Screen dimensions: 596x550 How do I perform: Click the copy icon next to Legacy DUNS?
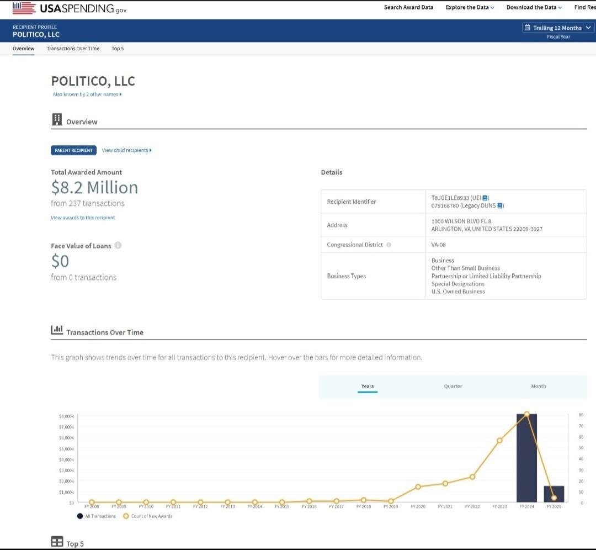coord(501,206)
